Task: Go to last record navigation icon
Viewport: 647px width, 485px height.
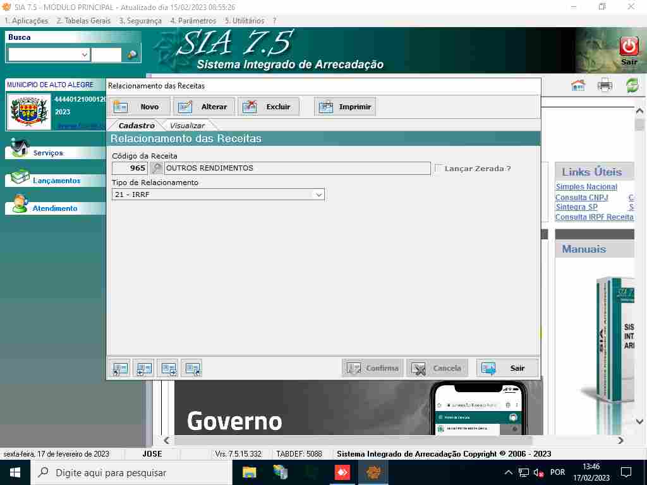Action: (x=192, y=368)
